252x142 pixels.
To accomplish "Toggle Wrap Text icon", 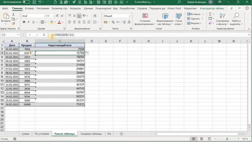I will click(95, 16).
